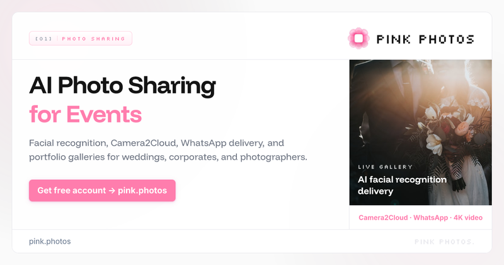The width and height of the screenshot is (504, 265).
Task: Click the [01] number in the badge
Action: pos(43,38)
